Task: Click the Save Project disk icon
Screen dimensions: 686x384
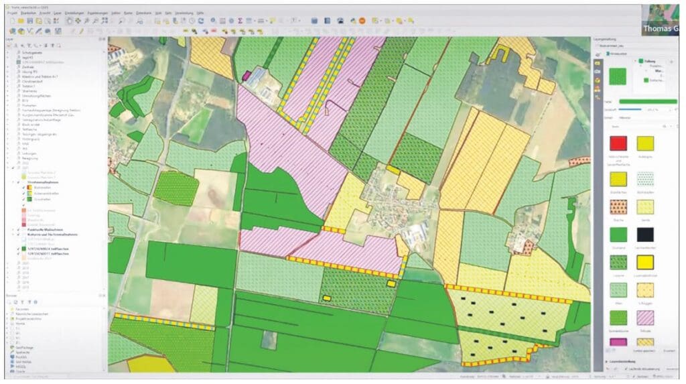Action: [x=29, y=21]
